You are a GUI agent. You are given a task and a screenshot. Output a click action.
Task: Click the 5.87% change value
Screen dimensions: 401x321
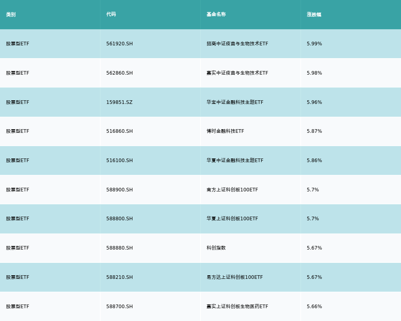pyautogui.click(x=314, y=131)
